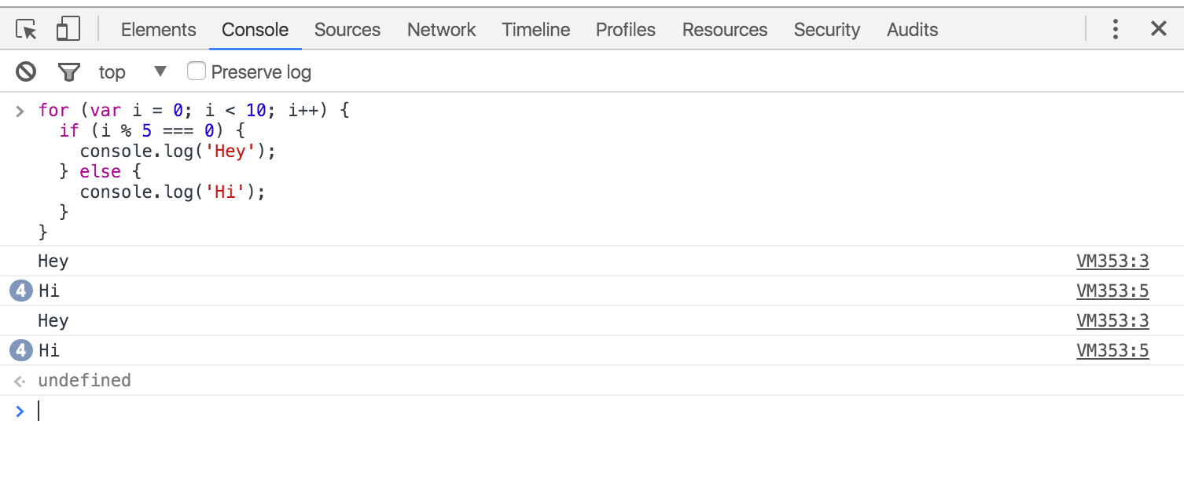1184x501 pixels.
Task: Click the first blue 4 repeat-count badge
Action: click(21, 291)
